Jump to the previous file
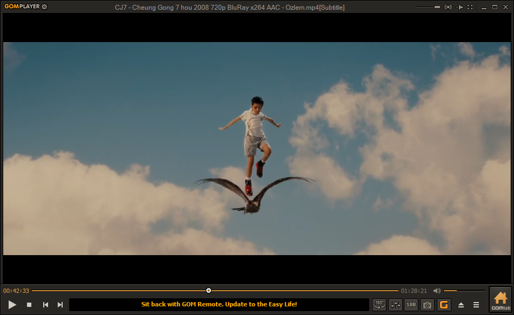This screenshot has width=514, height=315. (x=45, y=305)
